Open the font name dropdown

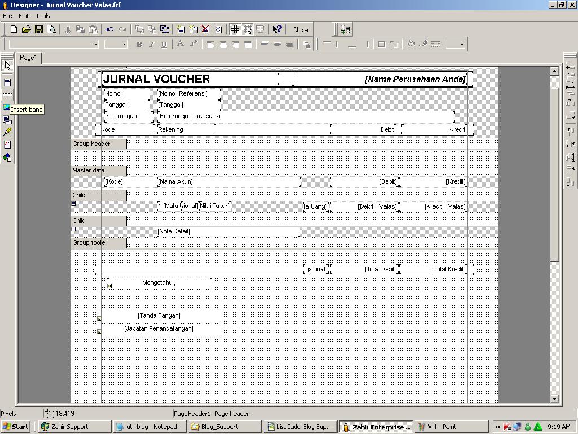click(95, 44)
